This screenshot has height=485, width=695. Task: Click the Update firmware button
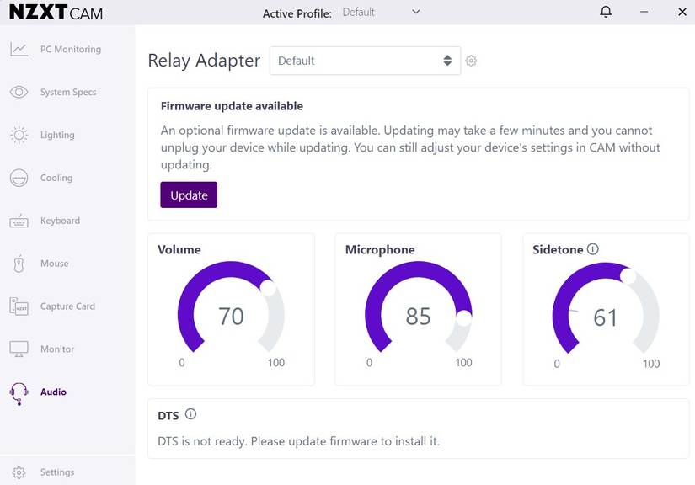point(189,194)
